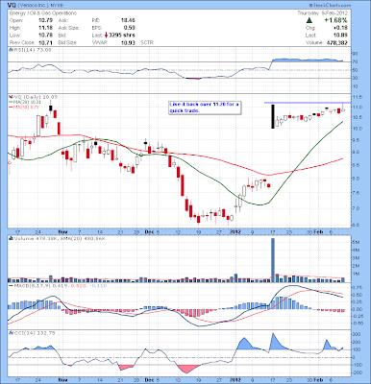This screenshot has width=371, height=384.
Task: Click the P/E value 18.46
Action: tap(128, 20)
